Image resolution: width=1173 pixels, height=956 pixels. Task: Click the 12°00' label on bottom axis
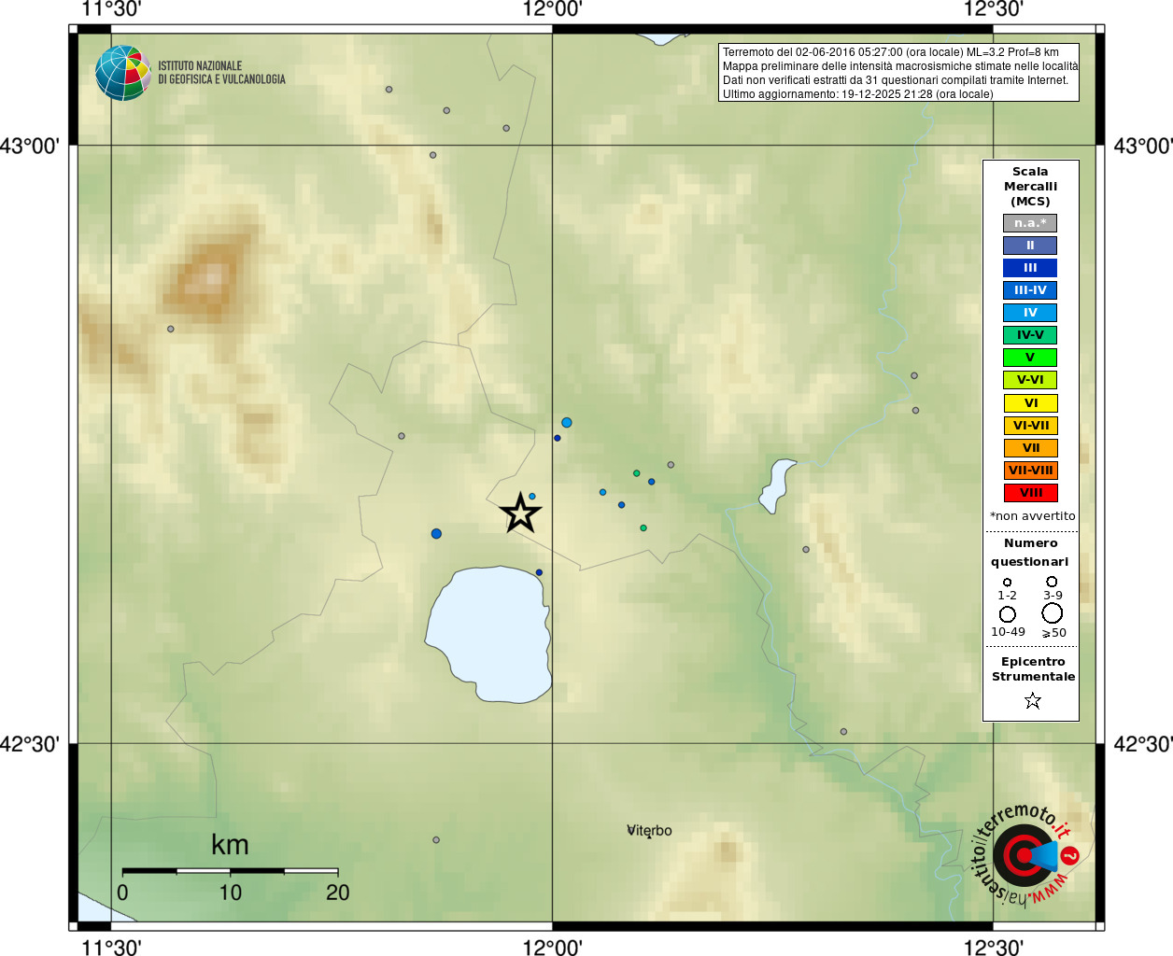click(x=552, y=948)
